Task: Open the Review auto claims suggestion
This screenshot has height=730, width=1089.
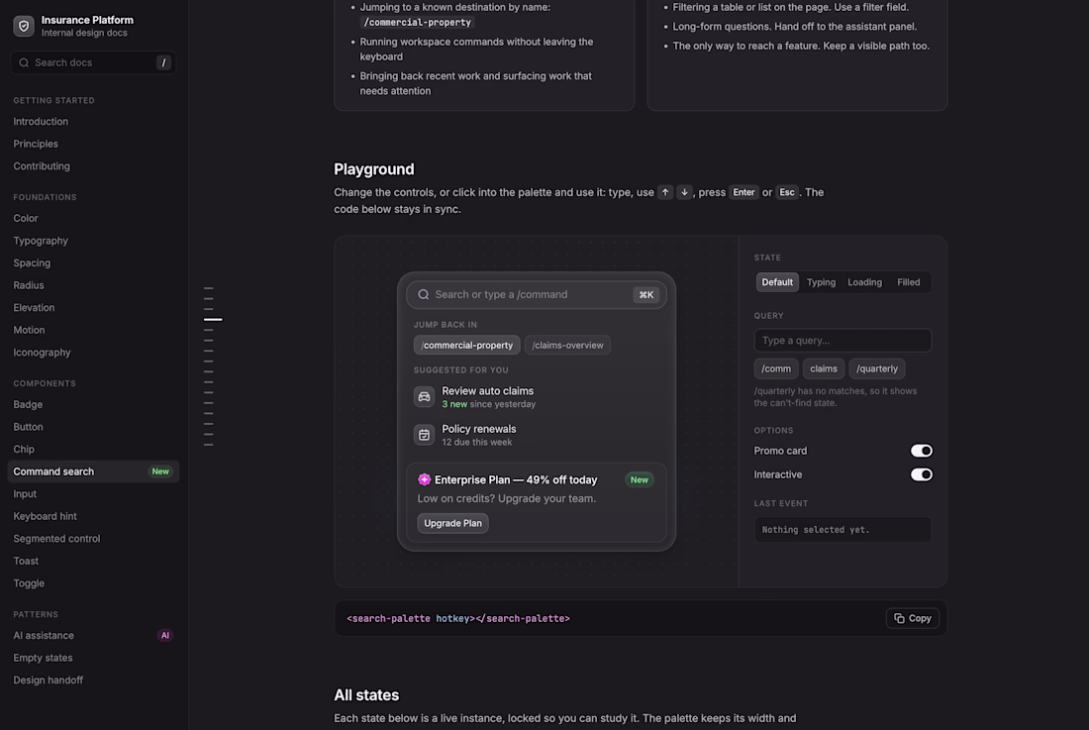Action: (x=537, y=396)
